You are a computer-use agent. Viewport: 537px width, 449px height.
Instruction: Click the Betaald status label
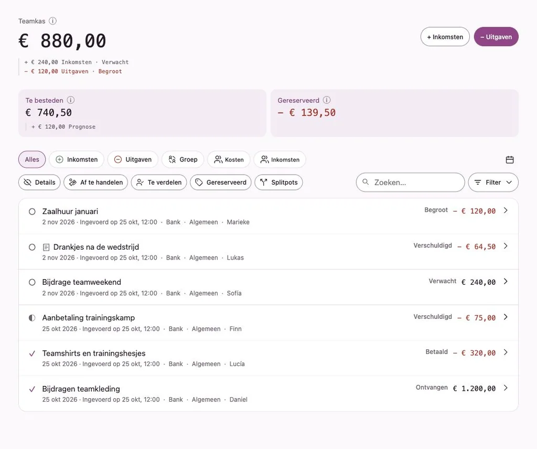click(x=437, y=352)
